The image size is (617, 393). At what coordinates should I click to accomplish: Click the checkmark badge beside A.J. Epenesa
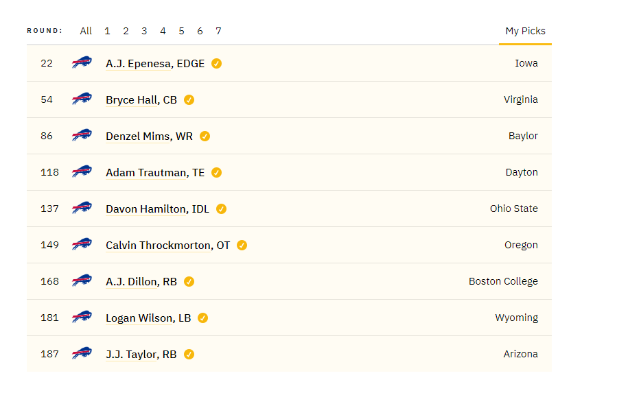click(x=216, y=63)
